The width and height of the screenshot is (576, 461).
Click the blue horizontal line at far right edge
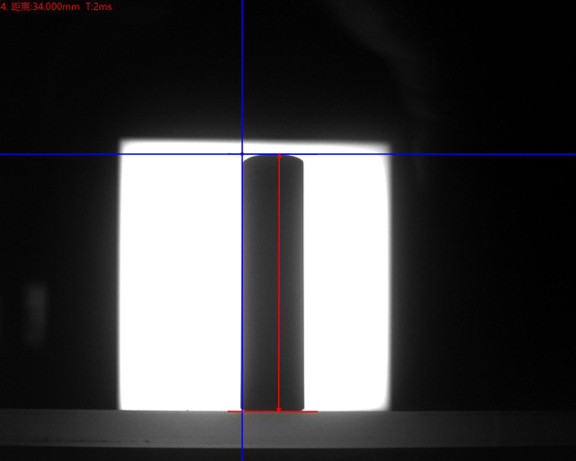pos(567,154)
